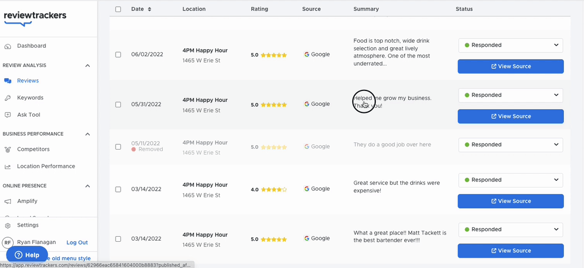Click View Source for 05/31/2022 review

pos(511,116)
